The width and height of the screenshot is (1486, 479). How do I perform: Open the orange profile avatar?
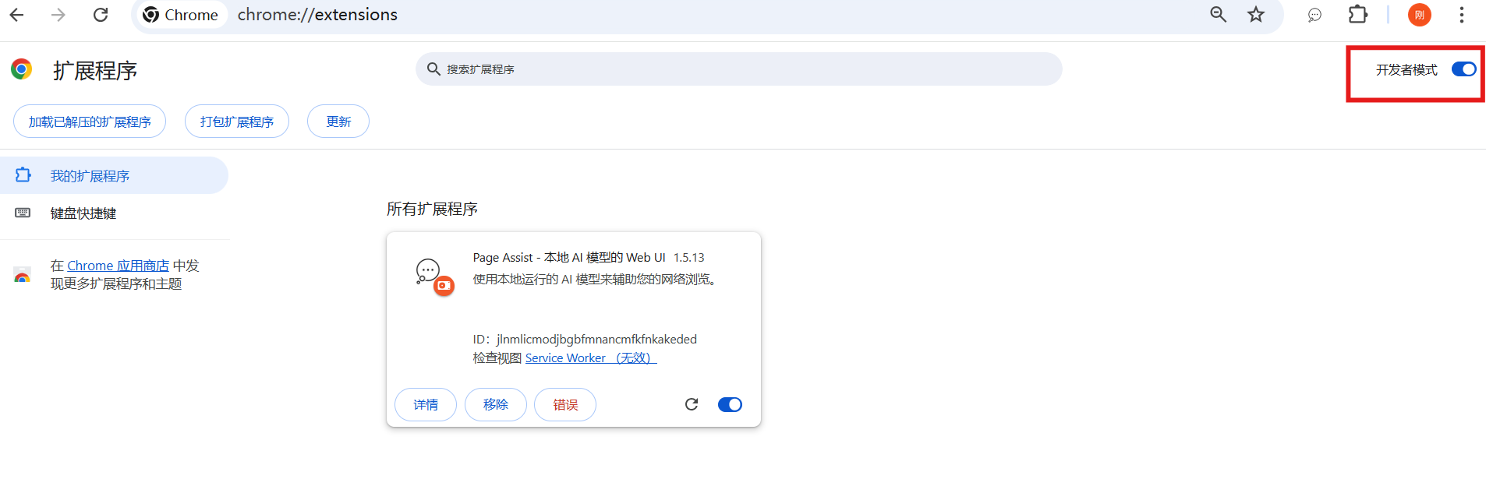[1419, 15]
